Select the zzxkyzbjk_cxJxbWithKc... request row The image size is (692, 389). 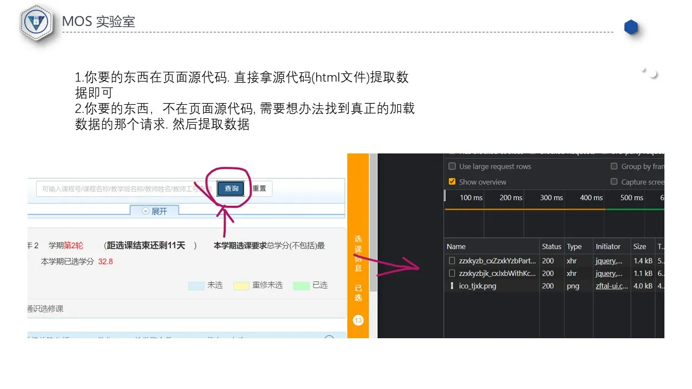554,273
